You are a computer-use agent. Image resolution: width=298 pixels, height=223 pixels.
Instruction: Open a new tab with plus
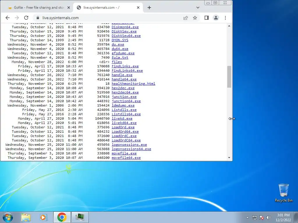149,8
